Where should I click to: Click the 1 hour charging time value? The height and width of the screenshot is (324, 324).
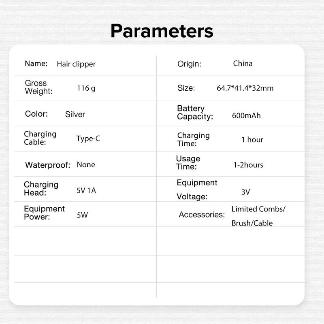[252, 140]
